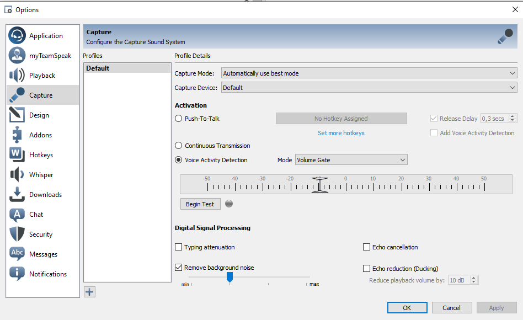This screenshot has height=320, width=523.
Task: Click the Messages Abc bubble icon
Action: [17, 254]
